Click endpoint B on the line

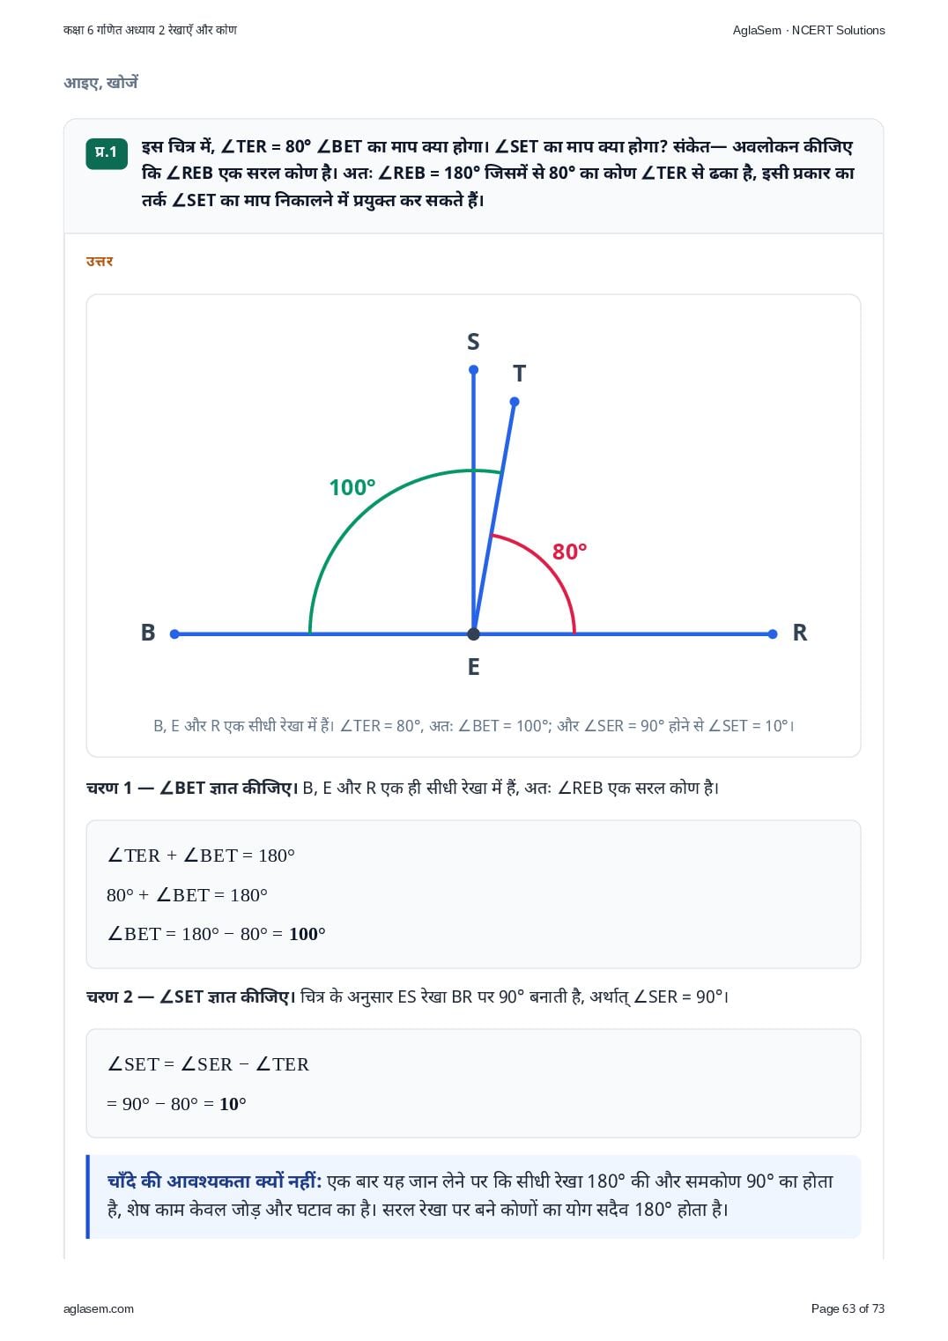174,633
